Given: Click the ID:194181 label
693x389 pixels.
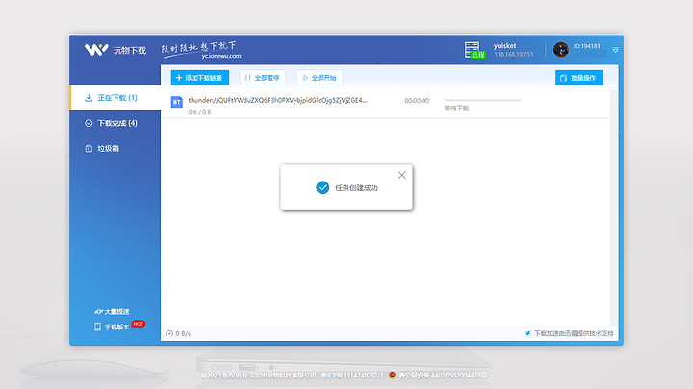Looking at the screenshot, I should click(x=587, y=46).
